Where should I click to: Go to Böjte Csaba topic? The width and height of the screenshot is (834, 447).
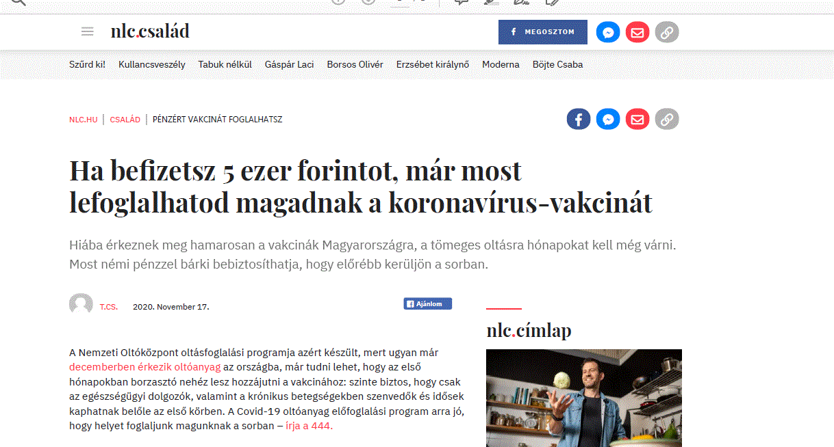pyautogui.click(x=558, y=64)
